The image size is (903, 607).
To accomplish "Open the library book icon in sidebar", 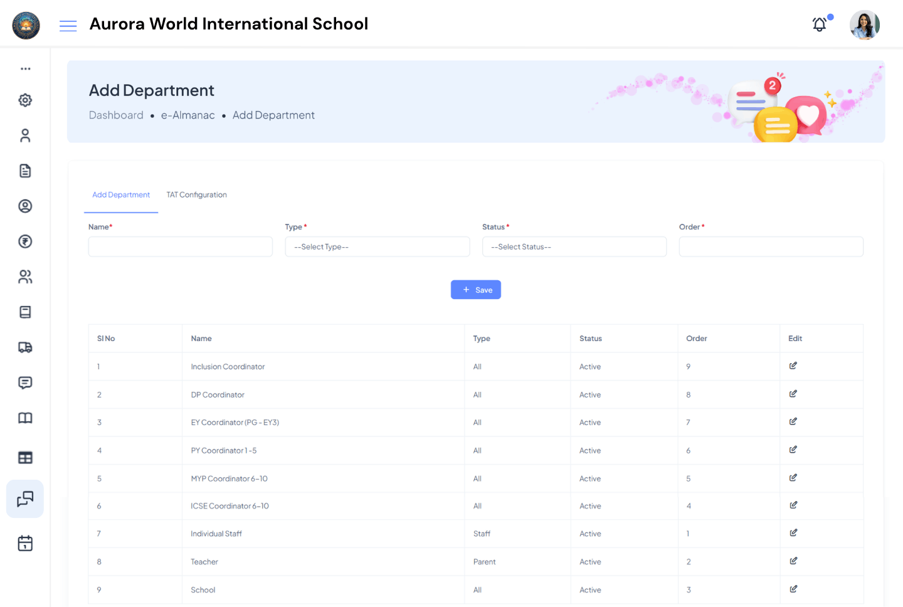I will [25, 418].
